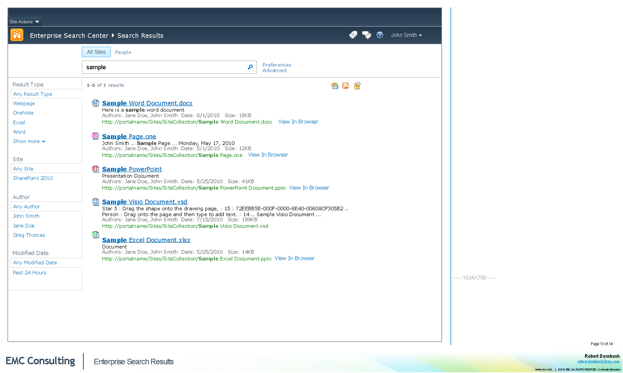
Task: Switch to the People search tab
Action: coord(123,52)
